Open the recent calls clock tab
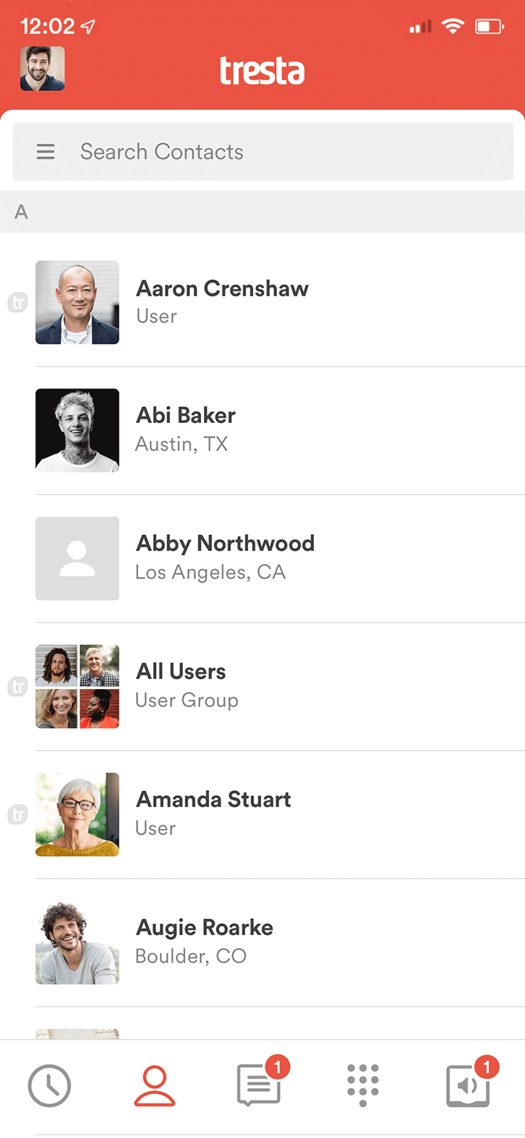 point(49,1086)
